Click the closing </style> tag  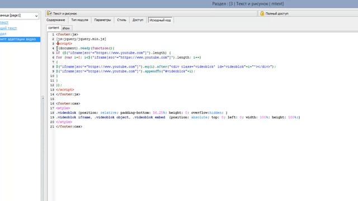coord(64,122)
